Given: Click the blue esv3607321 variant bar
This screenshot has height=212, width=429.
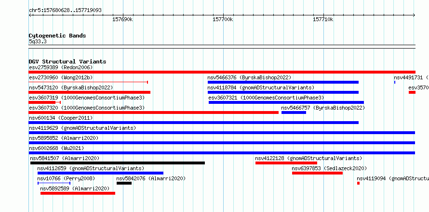Looking at the screenshot, I should tap(286, 102).
